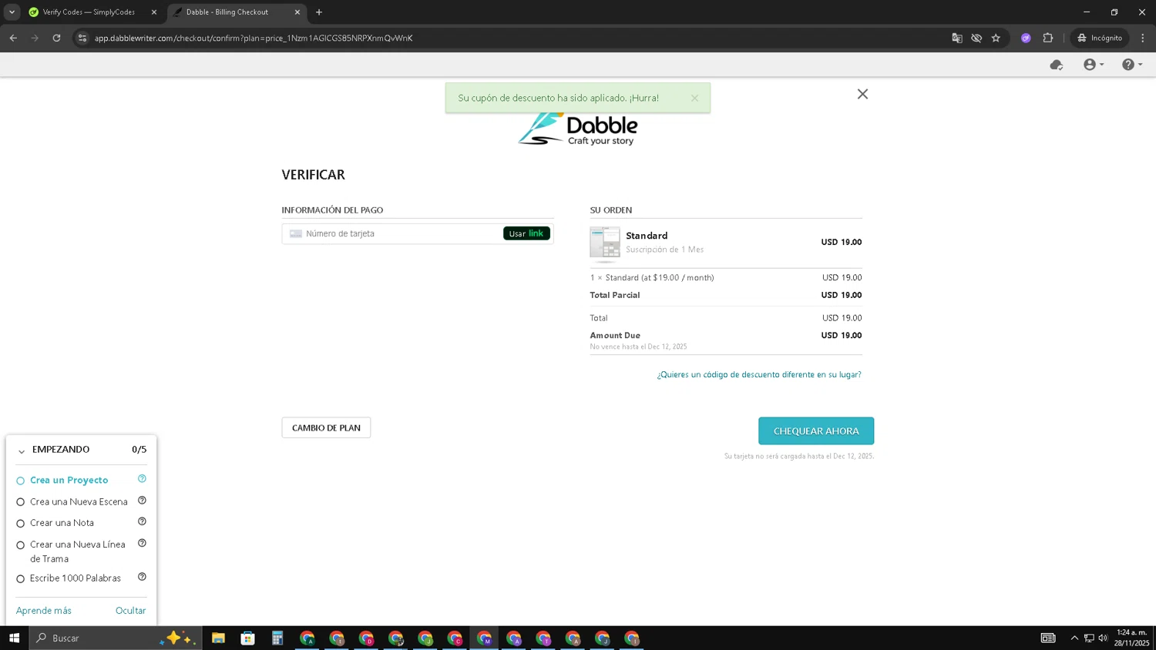The width and height of the screenshot is (1156, 650).
Task: Toggle Crear una Nota checklist circle
Action: tap(21, 523)
